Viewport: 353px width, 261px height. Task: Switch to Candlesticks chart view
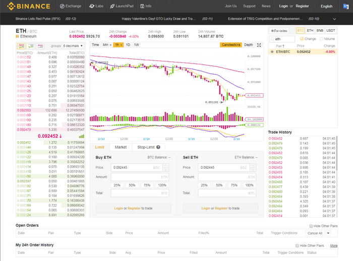click(231, 45)
